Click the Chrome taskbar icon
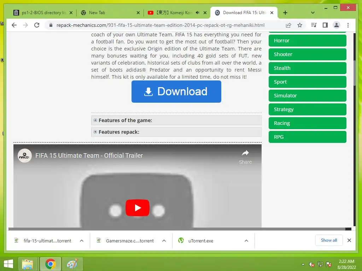 (x=50, y=264)
